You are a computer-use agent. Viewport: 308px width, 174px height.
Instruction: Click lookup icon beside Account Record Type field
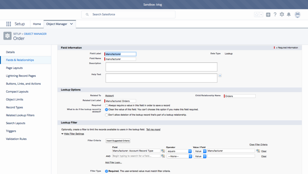163,151
